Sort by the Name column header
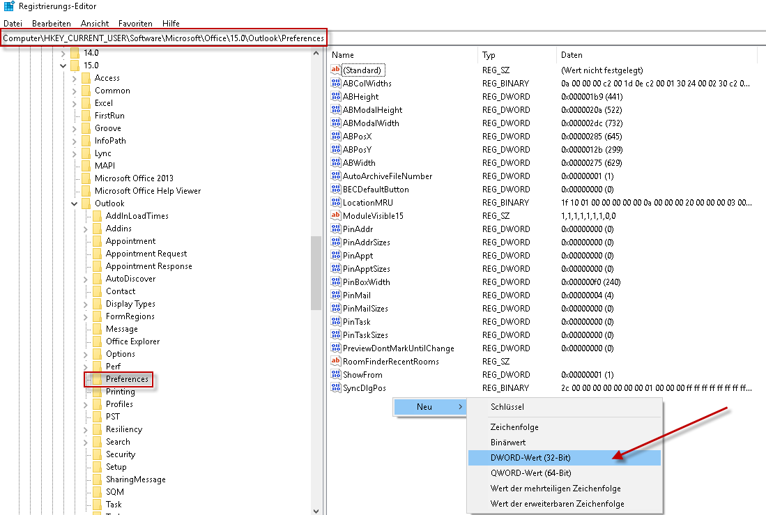Screen dimensions: 766x515 pos(403,55)
